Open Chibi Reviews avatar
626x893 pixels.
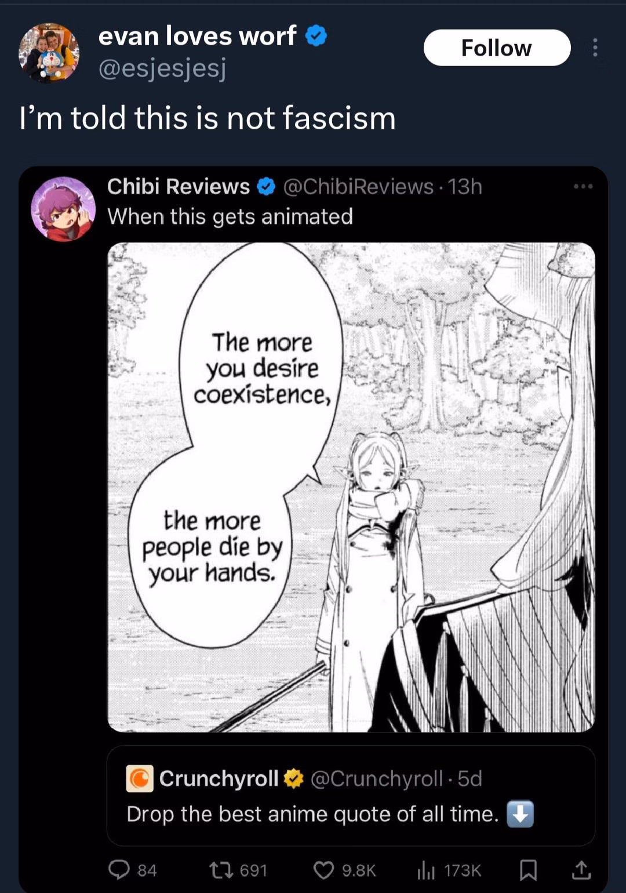[63, 209]
